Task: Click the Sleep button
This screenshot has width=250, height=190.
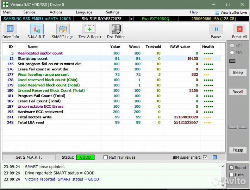Action: (x=238, y=72)
